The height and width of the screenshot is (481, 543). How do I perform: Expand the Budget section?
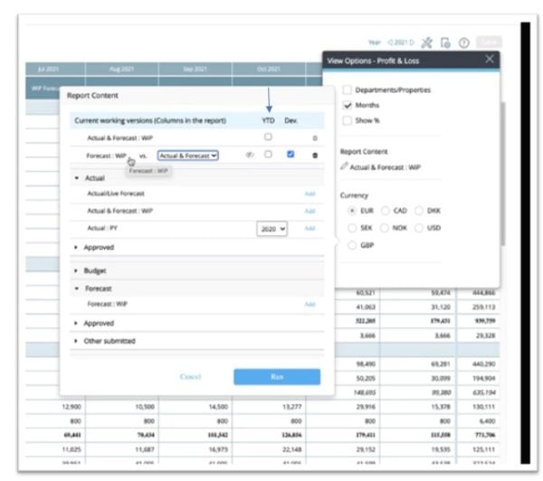click(x=77, y=269)
